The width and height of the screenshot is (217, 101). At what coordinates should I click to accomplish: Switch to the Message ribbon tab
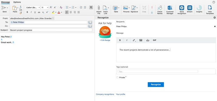pos(5,2)
